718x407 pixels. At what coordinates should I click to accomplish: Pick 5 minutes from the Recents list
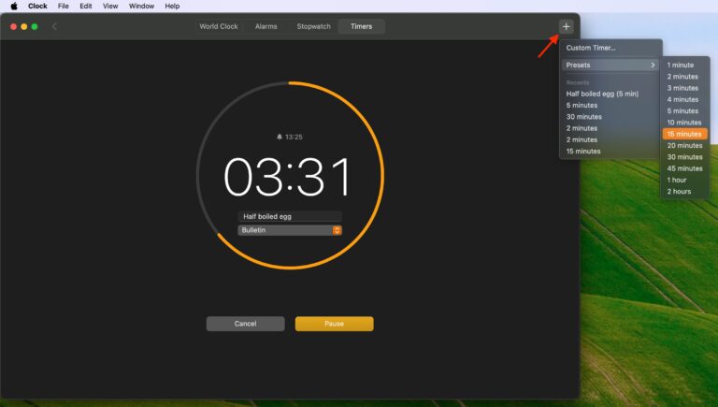(x=610, y=105)
